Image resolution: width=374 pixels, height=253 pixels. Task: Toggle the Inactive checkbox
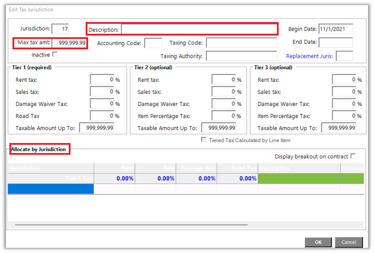click(x=55, y=55)
